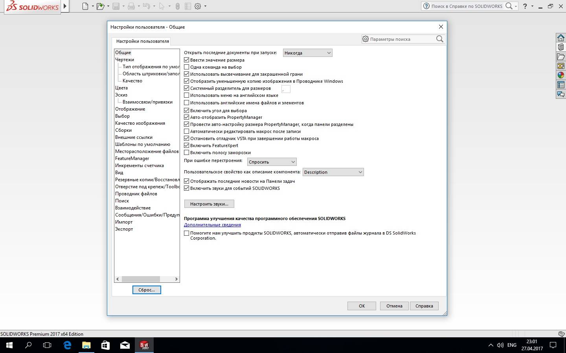This screenshot has height=353, width=566.
Task: Click the File Properties list icon
Action: tap(188, 6)
